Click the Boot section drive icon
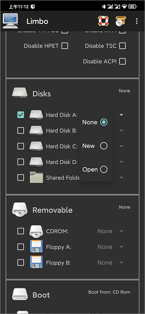 [19, 295]
